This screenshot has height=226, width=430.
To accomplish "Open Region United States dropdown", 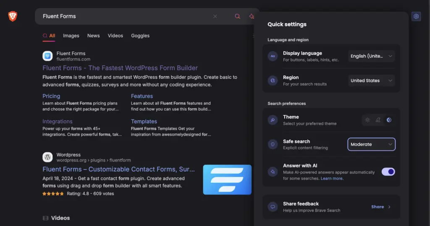I will pyautogui.click(x=371, y=81).
